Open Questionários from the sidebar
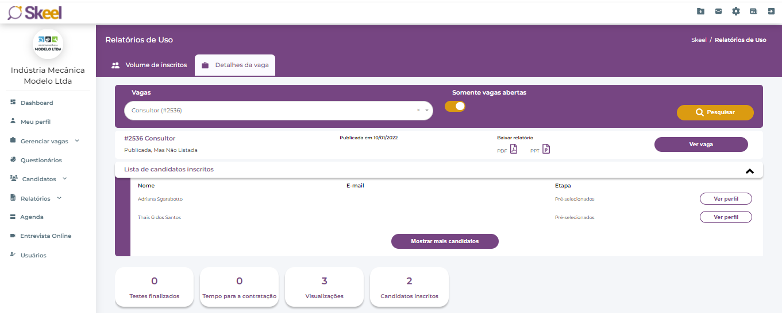 click(x=41, y=161)
